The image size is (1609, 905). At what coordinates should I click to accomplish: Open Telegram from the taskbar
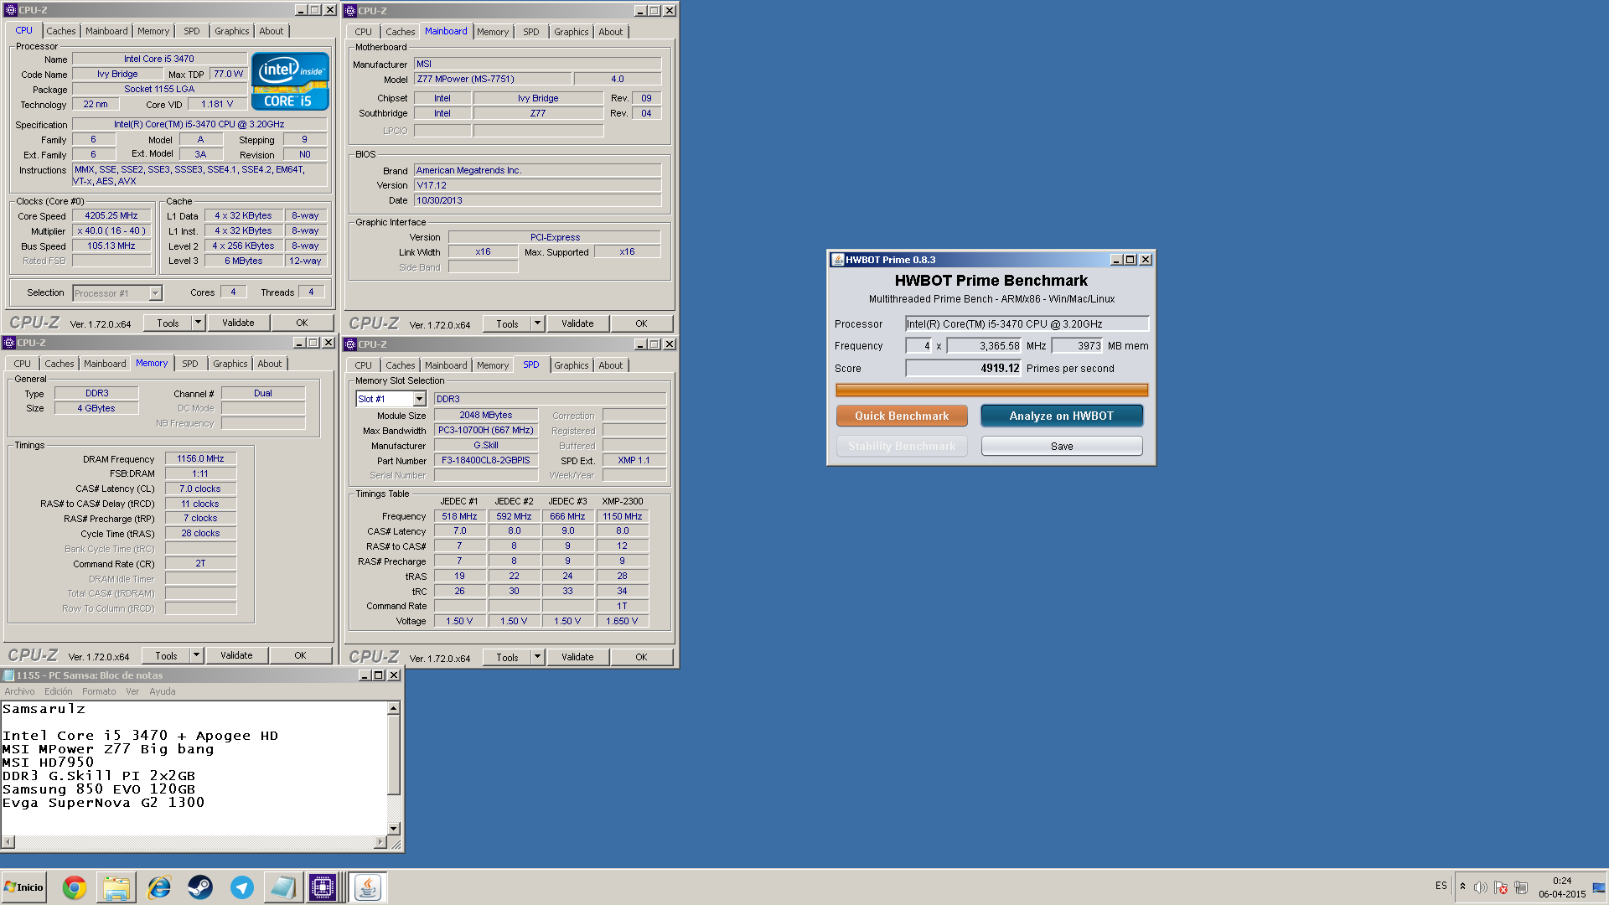(x=242, y=887)
